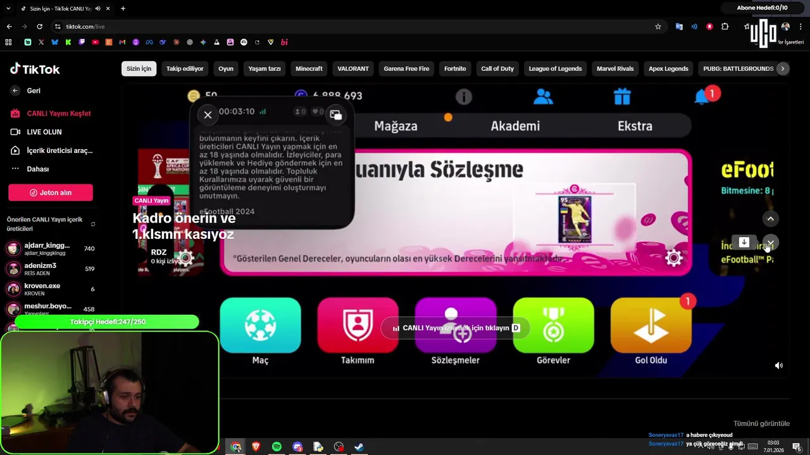Open Steam from the taskbar
The width and height of the screenshot is (810, 455).
pos(359,447)
